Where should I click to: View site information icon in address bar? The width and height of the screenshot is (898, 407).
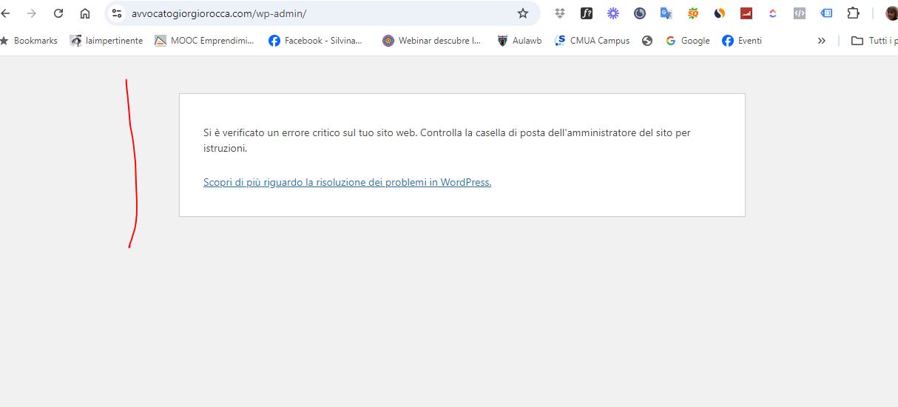[x=117, y=13]
